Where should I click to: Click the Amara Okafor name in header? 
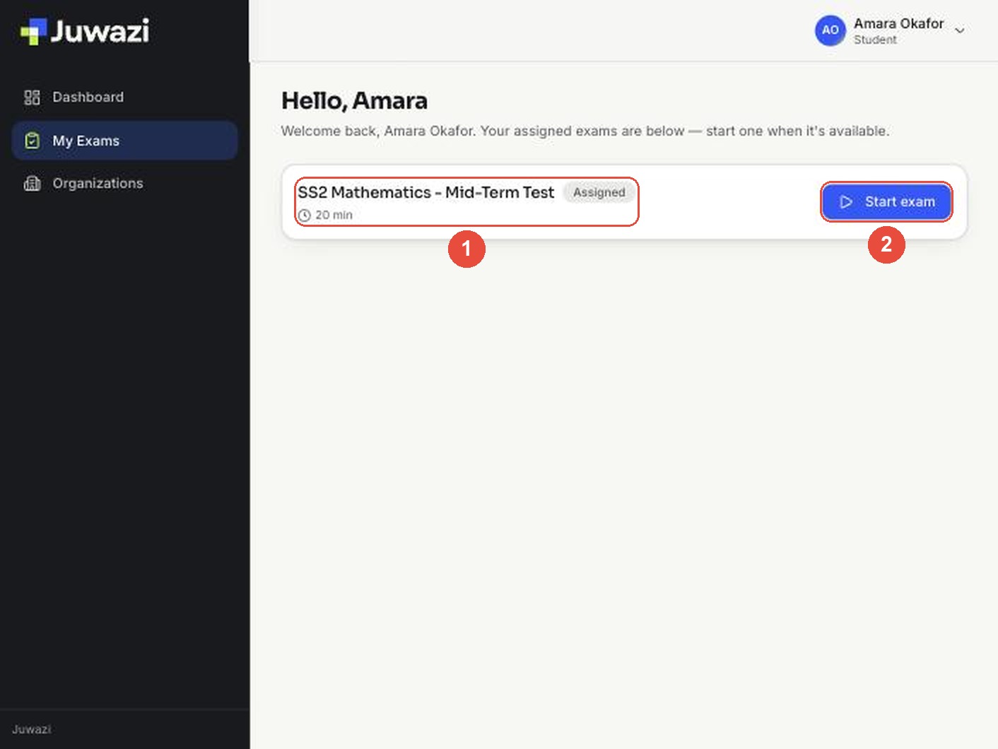click(x=898, y=23)
